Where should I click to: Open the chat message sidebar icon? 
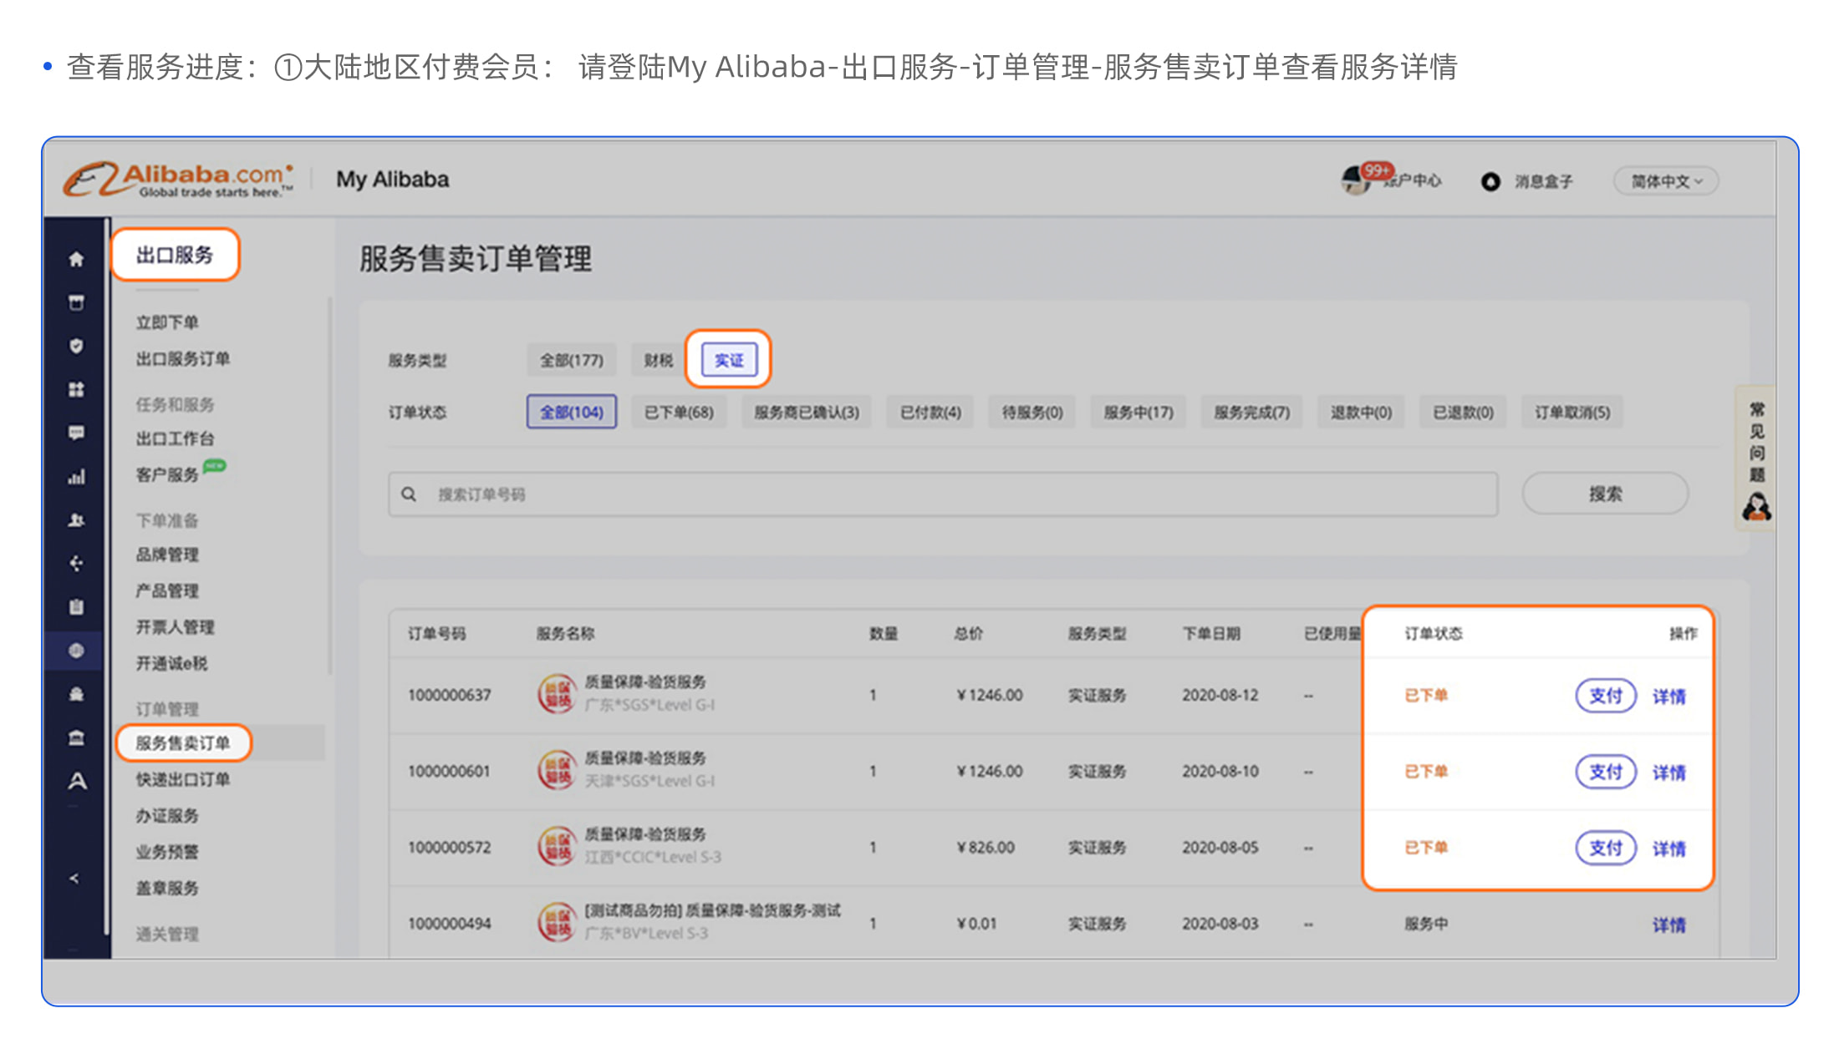click(x=76, y=433)
